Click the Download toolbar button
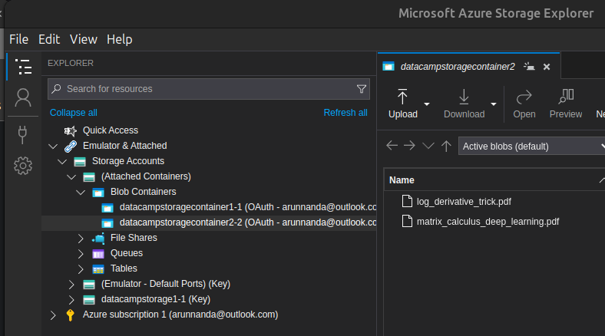 [x=464, y=104]
